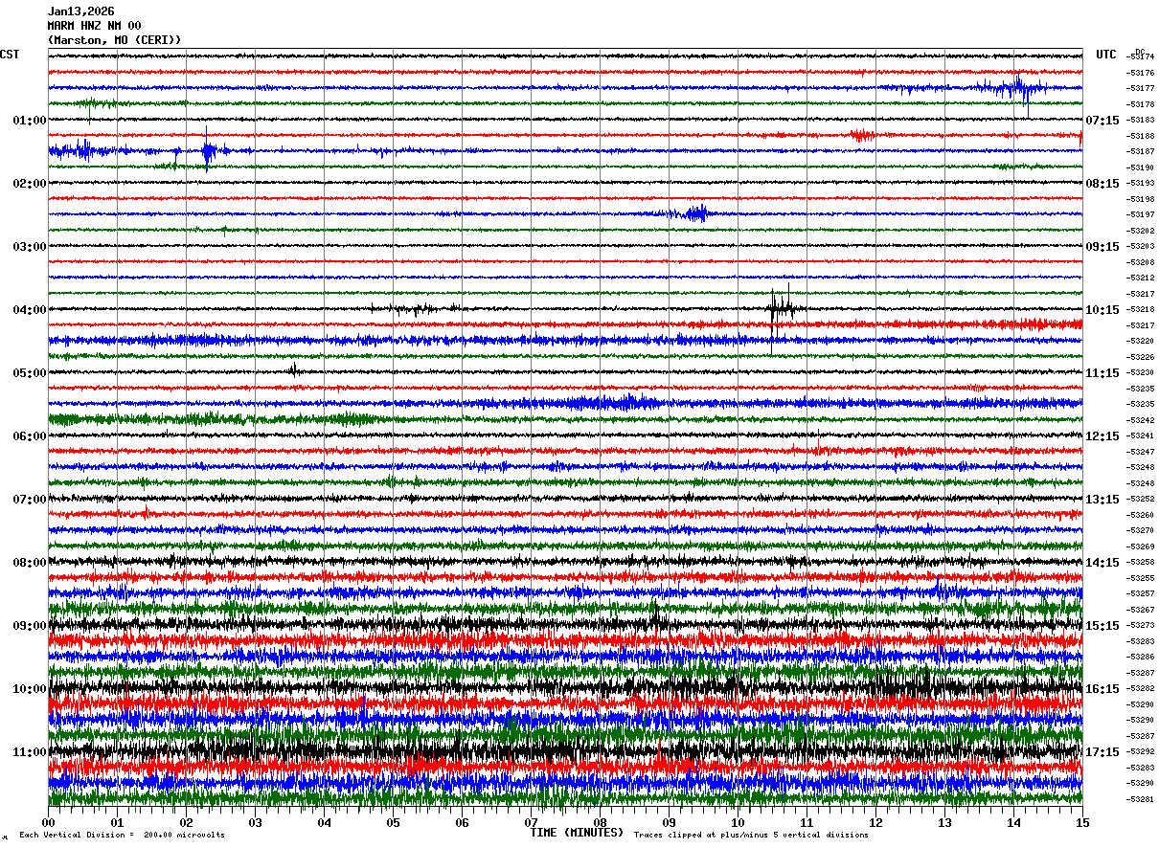The width and height of the screenshot is (1159, 848).
Task: Click minute tick 15 on the time axis
Action: pyautogui.click(x=1082, y=822)
